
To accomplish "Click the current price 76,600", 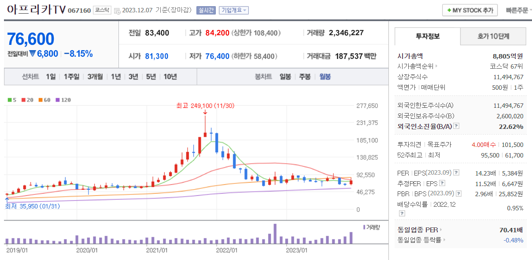I will click(30, 39).
